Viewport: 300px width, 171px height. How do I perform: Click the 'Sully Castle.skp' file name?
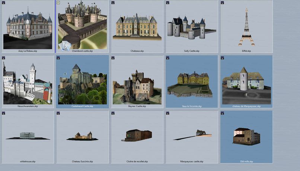pyautogui.click(x=192, y=51)
